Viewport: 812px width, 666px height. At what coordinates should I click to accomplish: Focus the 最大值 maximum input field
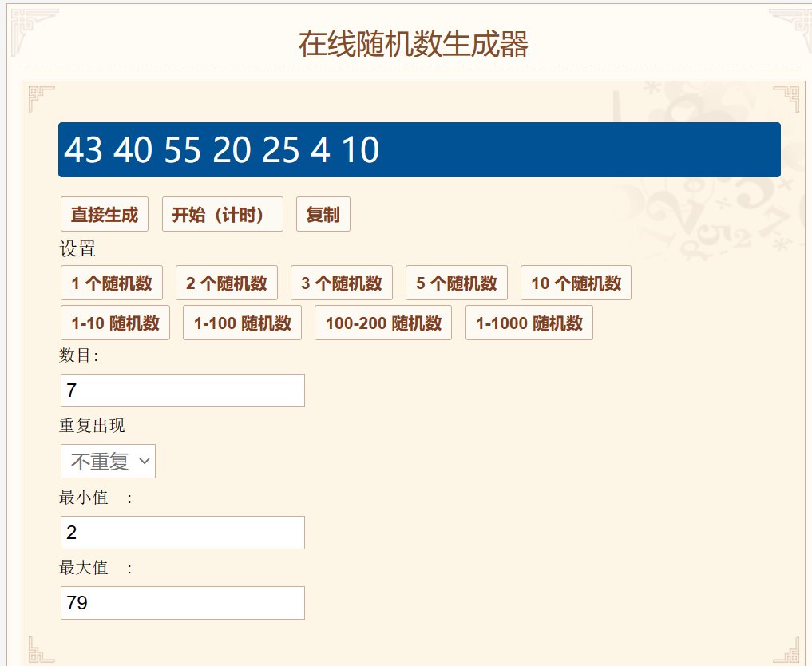[x=183, y=603]
